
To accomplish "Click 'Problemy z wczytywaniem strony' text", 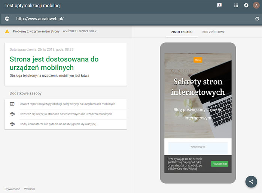I will click(x=36, y=31).
